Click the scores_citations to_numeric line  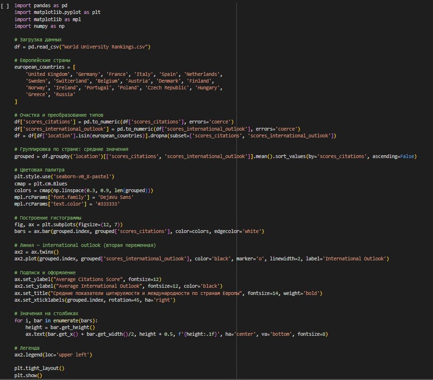[124, 122]
